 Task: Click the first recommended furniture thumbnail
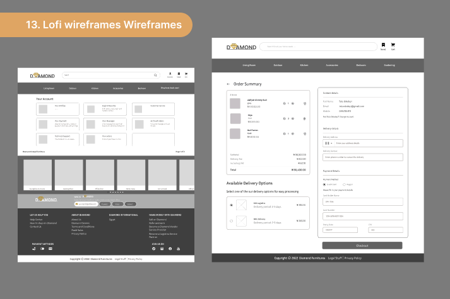[x=37, y=174]
